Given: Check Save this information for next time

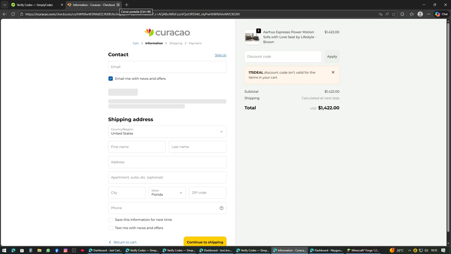Looking at the screenshot, I should 111,220.
